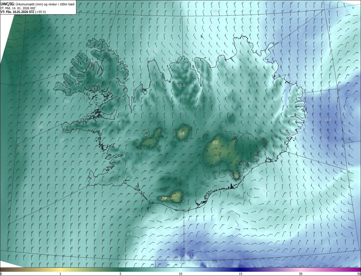The height and width of the screenshot is (276, 361).
Task: Click the 10.2 value at the top
Action: (x=216, y=11)
